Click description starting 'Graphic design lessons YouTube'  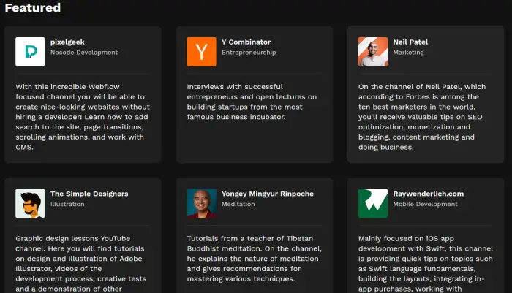(x=80, y=264)
